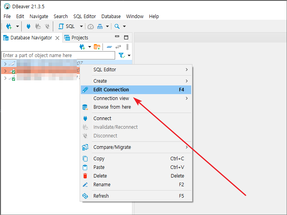Open the File menu
The image size is (287, 215).
tap(7, 16)
